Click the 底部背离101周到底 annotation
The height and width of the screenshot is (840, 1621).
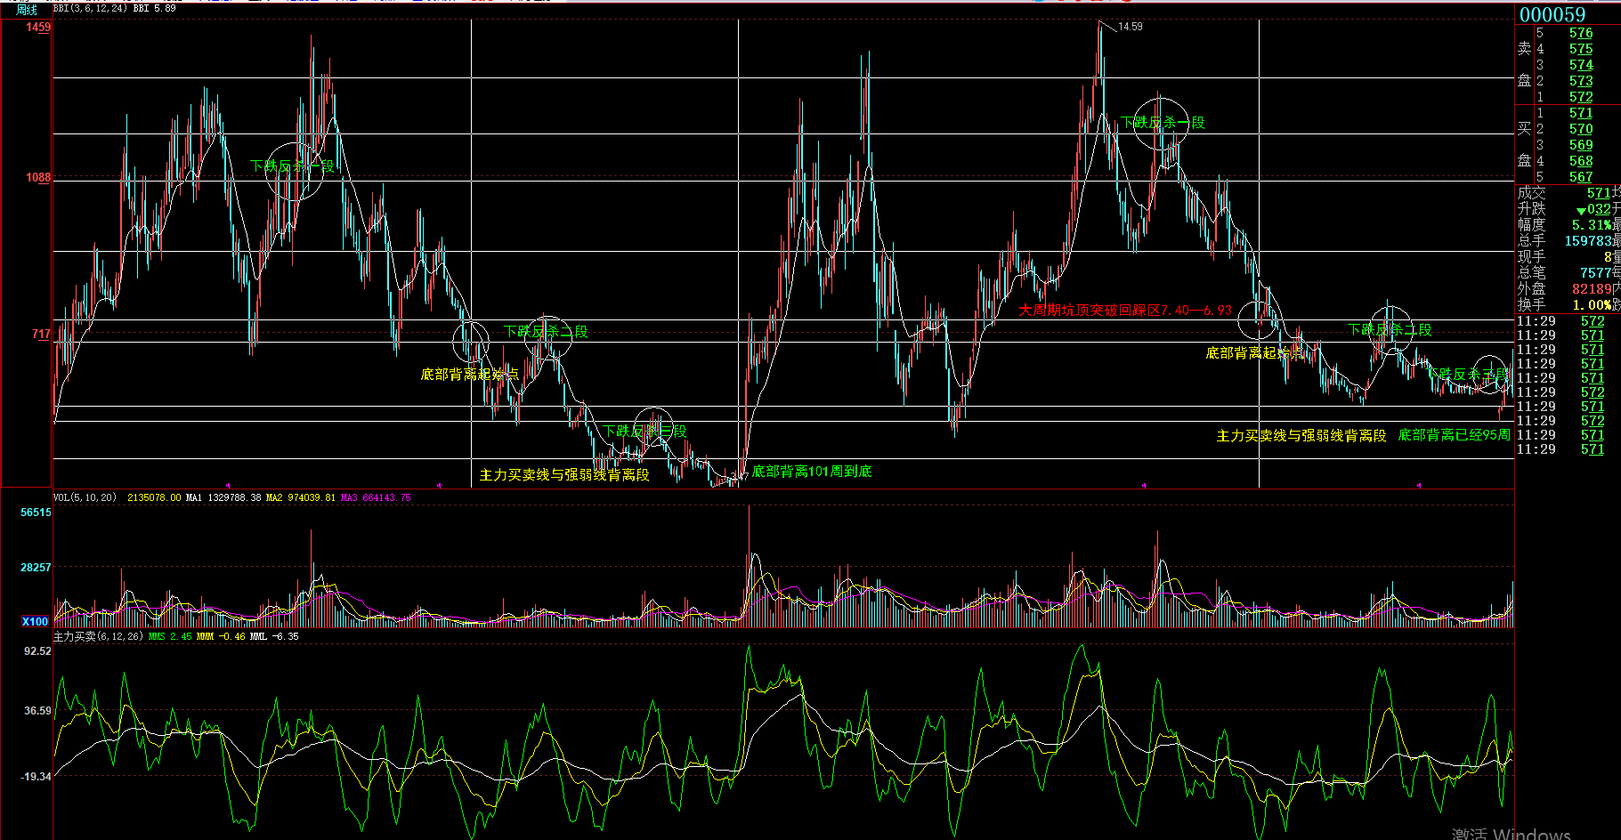[812, 472]
